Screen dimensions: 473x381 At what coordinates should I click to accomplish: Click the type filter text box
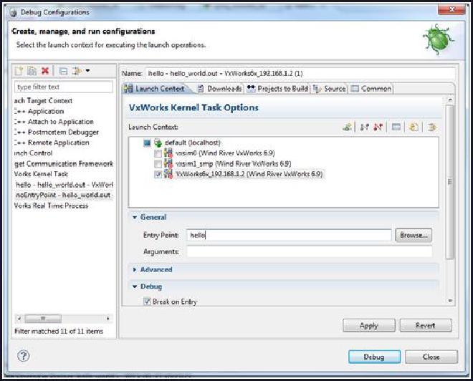click(x=64, y=87)
